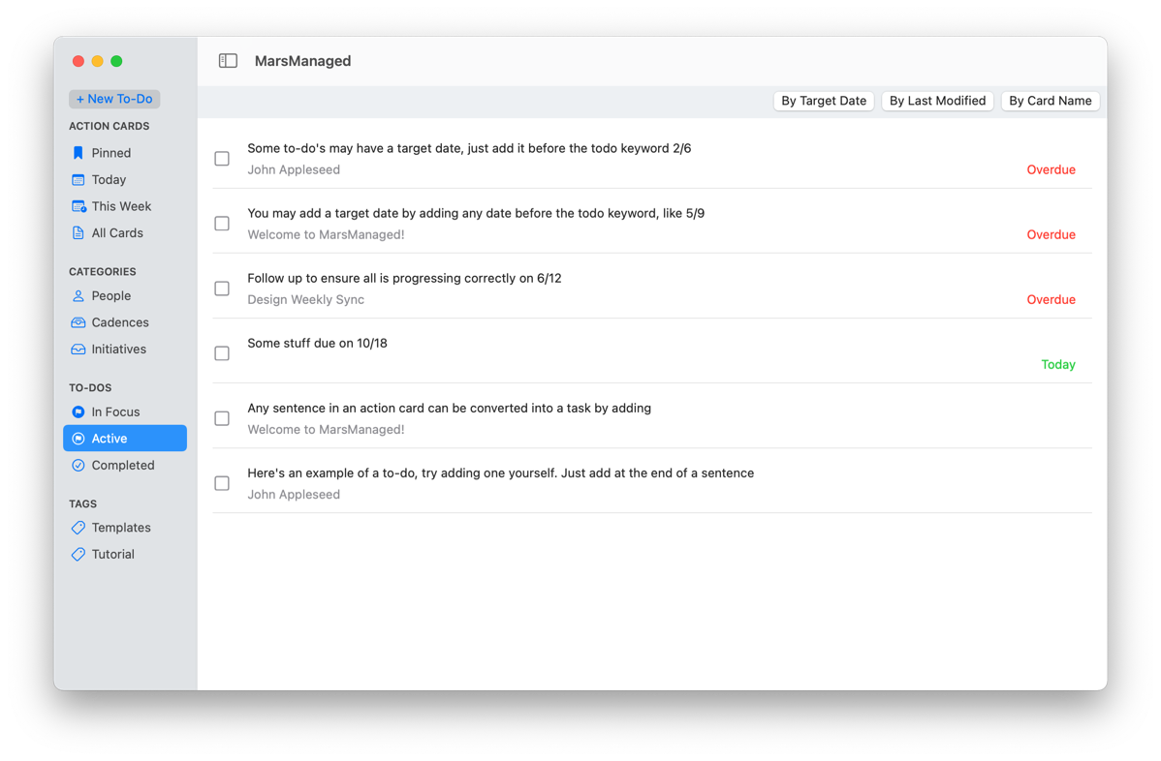Click Overdue label on Design Weekly Sync to-do

tap(1051, 299)
